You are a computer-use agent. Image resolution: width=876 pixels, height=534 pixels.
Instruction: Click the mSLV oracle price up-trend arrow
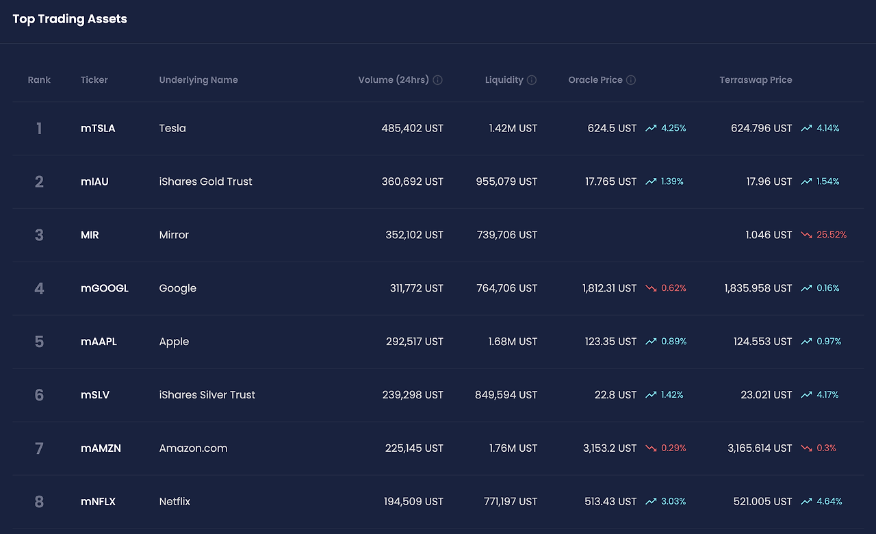point(651,395)
